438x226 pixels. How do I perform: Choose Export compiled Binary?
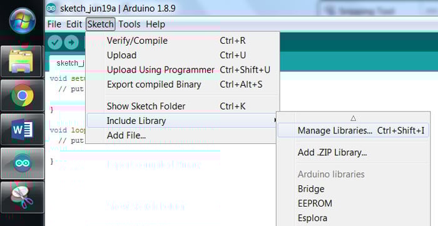tap(183, 85)
